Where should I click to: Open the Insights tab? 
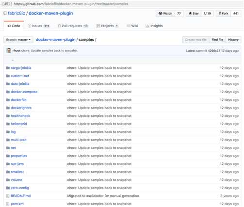click(x=154, y=26)
